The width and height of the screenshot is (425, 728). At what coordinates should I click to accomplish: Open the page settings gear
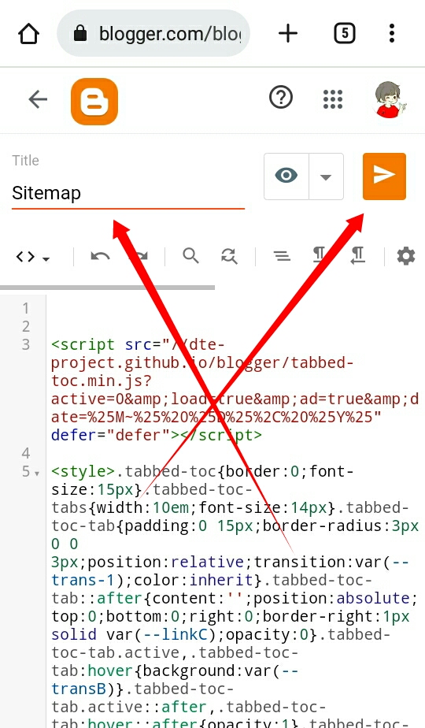tap(406, 256)
